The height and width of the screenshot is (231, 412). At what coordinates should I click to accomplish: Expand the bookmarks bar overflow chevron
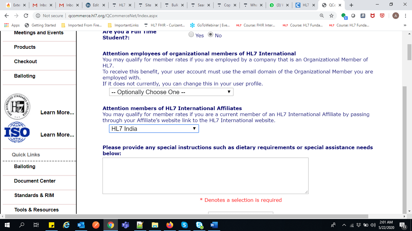(405, 25)
